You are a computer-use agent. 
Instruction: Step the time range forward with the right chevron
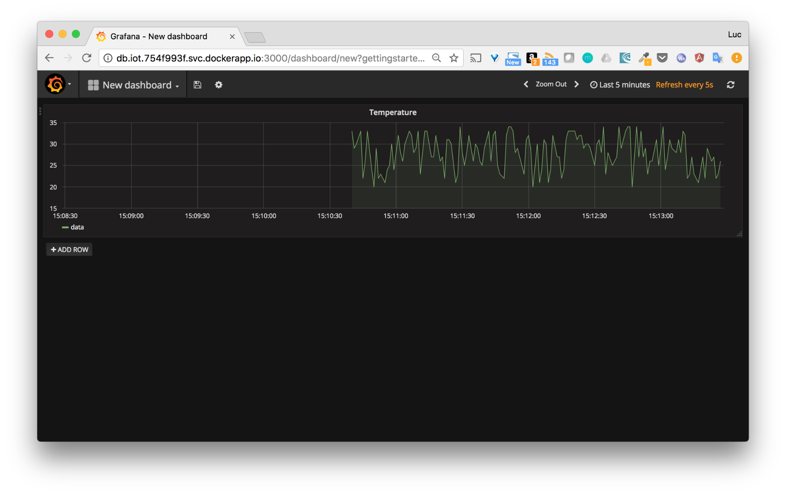pyautogui.click(x=576, y=84)
